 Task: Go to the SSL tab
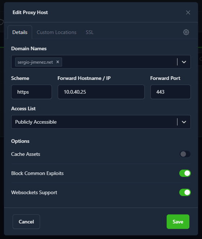click(89, 32)
